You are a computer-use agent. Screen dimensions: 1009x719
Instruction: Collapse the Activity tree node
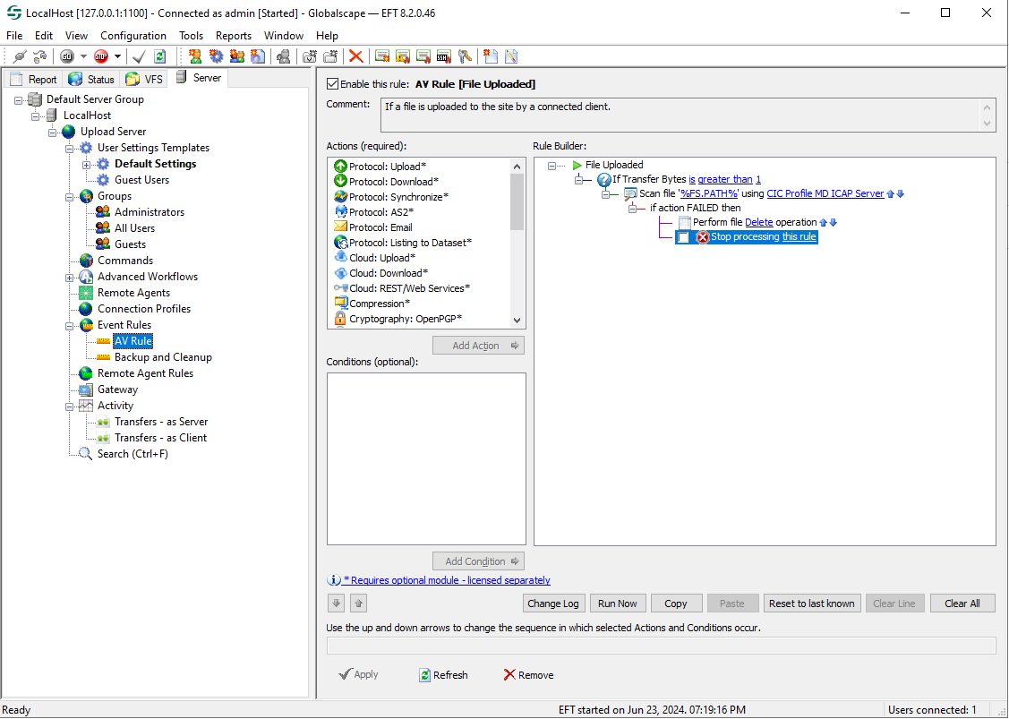(70, 407)
